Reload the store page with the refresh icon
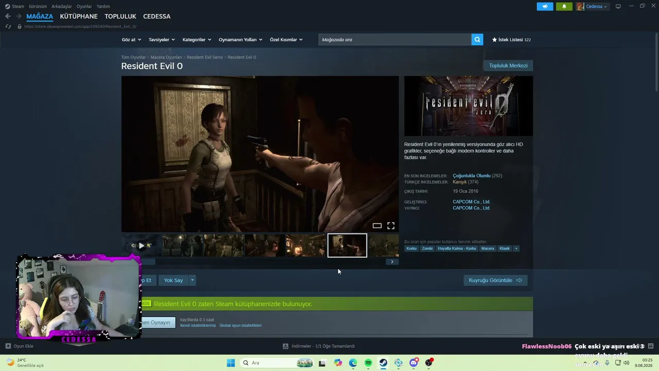This screenshot has height=371, width=659. (x=8, y=26)
